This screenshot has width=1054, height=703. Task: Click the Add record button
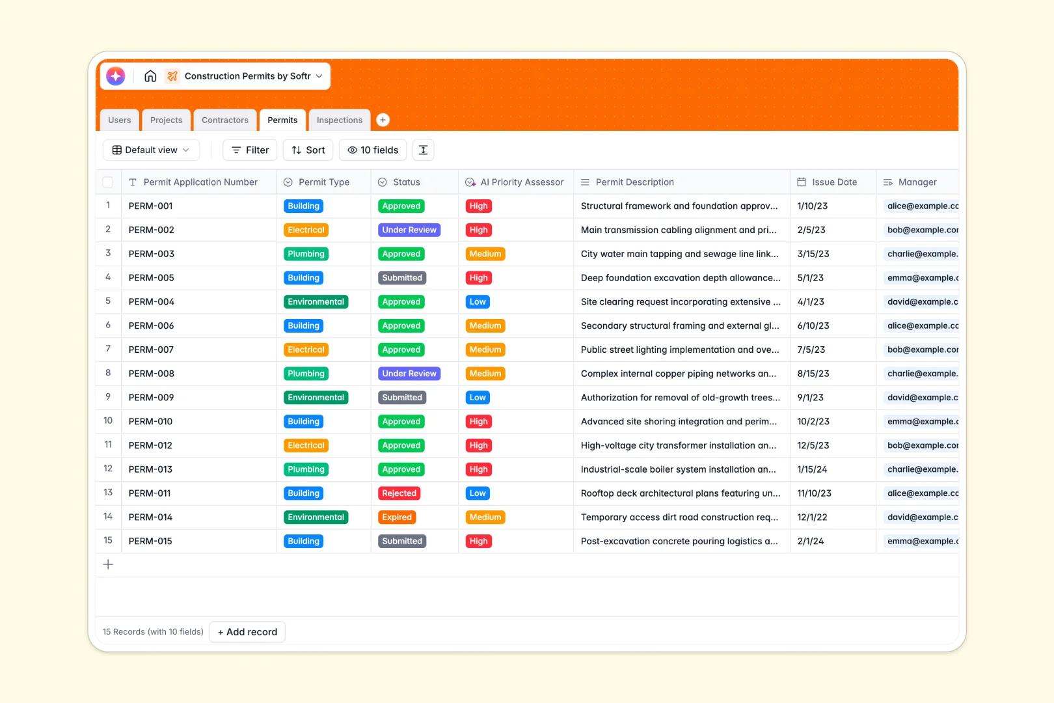247,632
